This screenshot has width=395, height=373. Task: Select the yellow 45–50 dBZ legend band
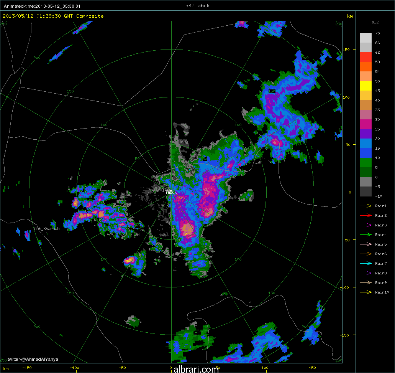pos(366,86)
